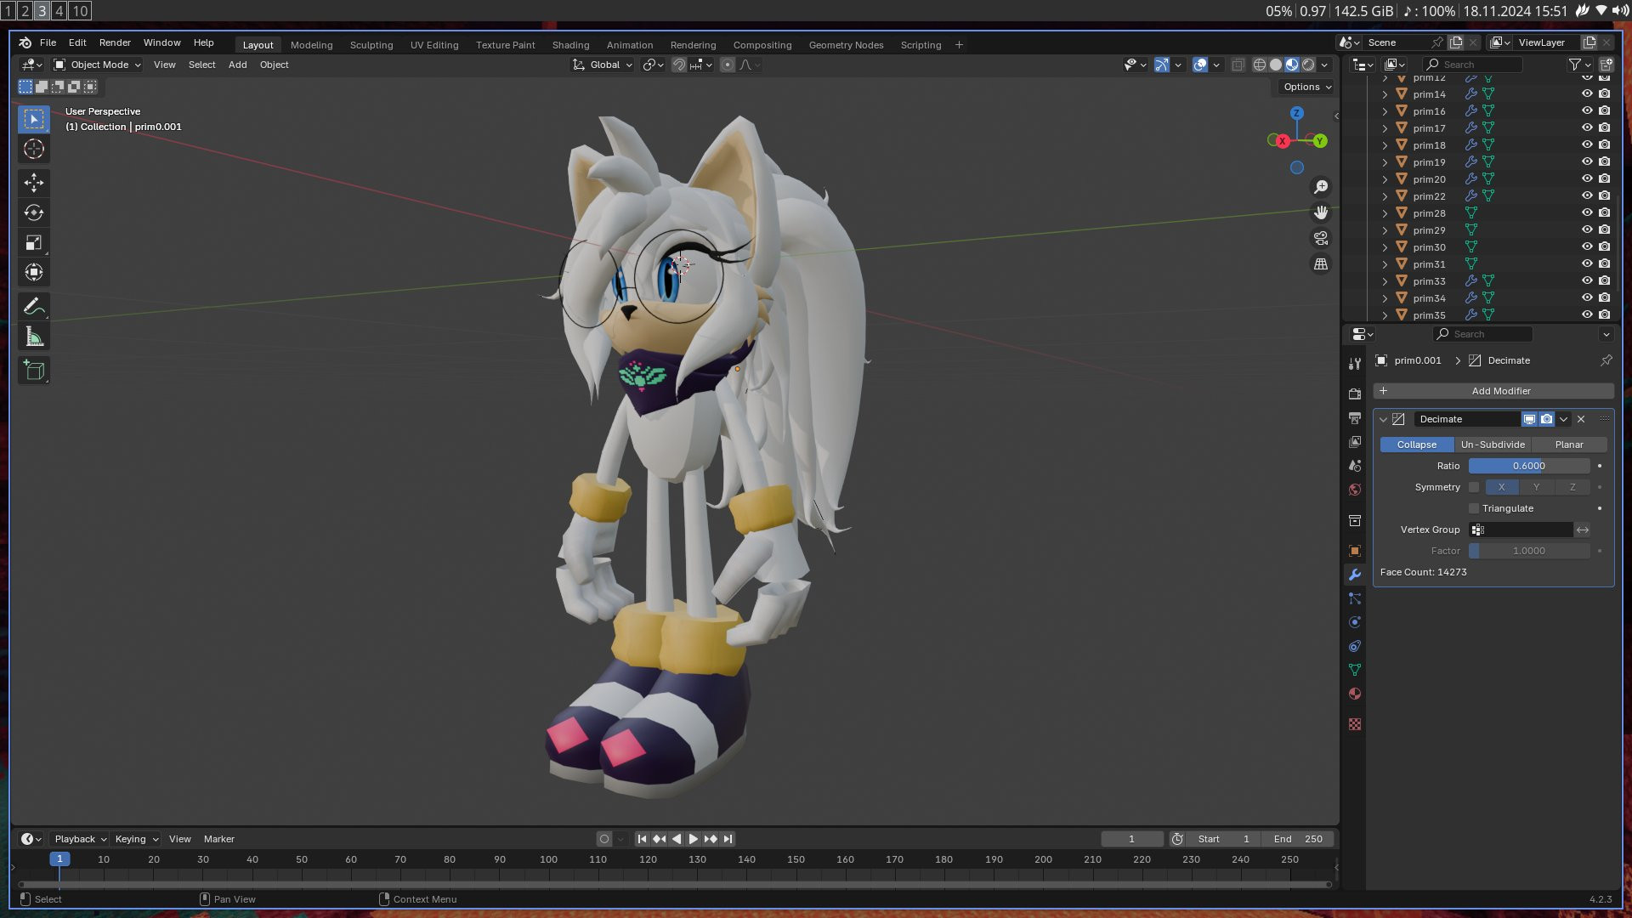
Task: Select the Planar decimate mode
Action: tap(1568, 445)
